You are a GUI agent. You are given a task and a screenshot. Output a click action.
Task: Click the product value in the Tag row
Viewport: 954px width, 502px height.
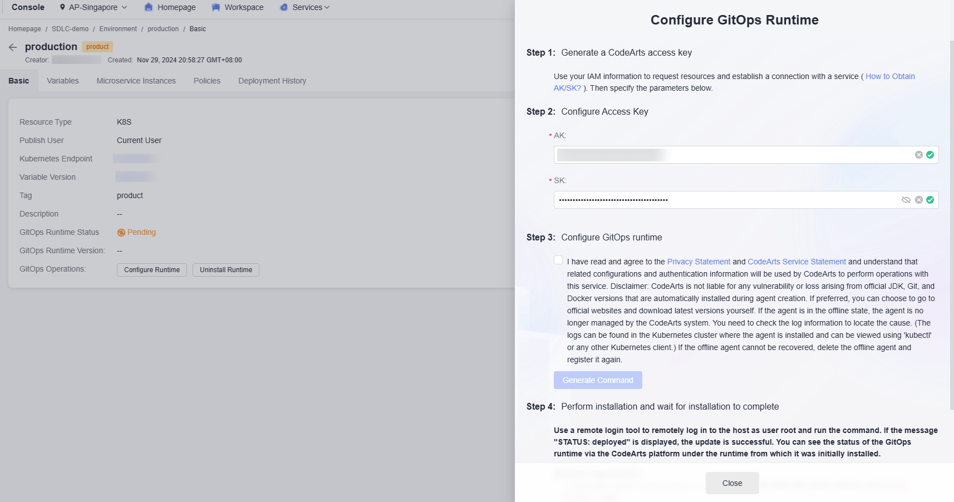(x=130, y=195)
